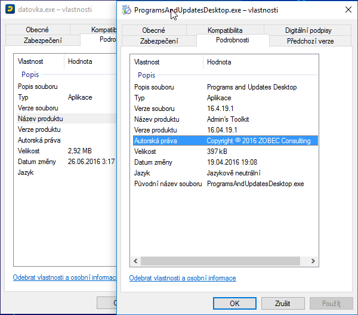
Task: Click the Použít button
Action: point(331,303)
